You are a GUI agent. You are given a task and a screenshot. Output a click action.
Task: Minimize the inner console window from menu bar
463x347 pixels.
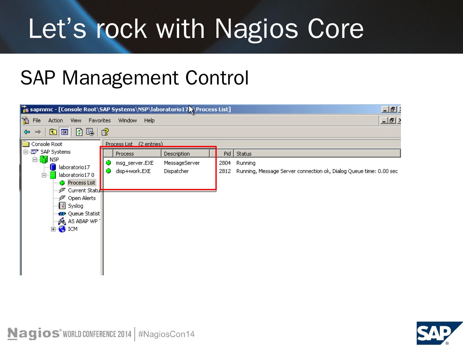pyautogui.click(x=384, y=120)
